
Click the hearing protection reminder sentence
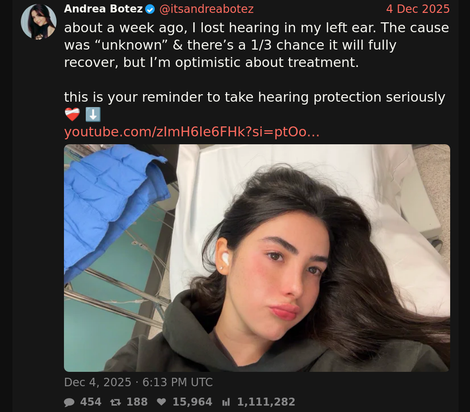pos(254,97)
